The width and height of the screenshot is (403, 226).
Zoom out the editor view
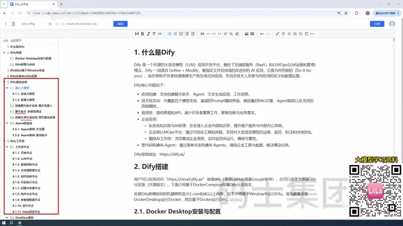click(x=300, y=34)
